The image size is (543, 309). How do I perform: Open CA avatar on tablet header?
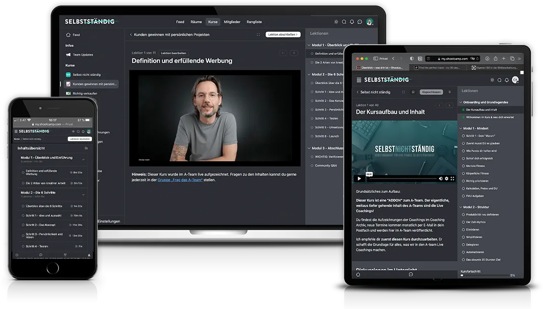515,80
